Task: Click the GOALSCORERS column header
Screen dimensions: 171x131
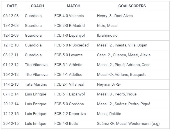Action: point(132,6)
